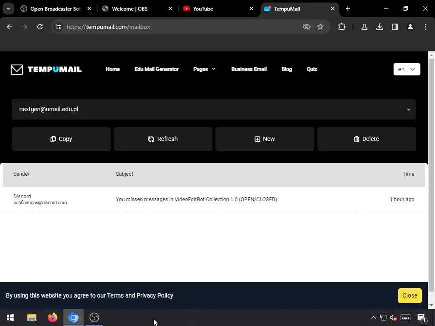
Task: Toggle the browser side panel icon
Action: [395, 27]
